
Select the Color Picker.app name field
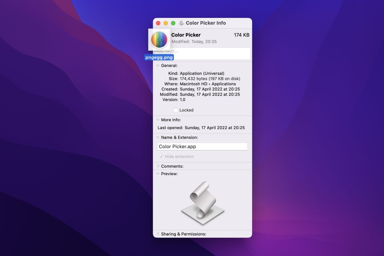click(x=202, y=146)
